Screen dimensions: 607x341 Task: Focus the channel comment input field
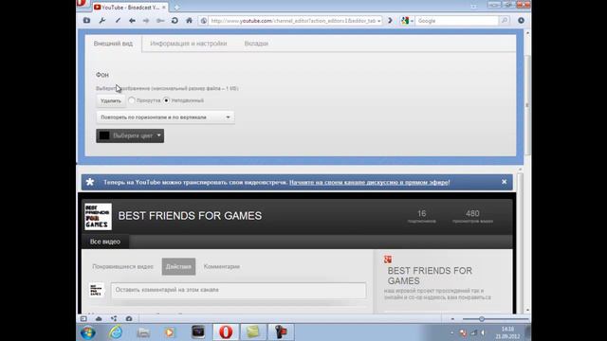pos(238,290)
